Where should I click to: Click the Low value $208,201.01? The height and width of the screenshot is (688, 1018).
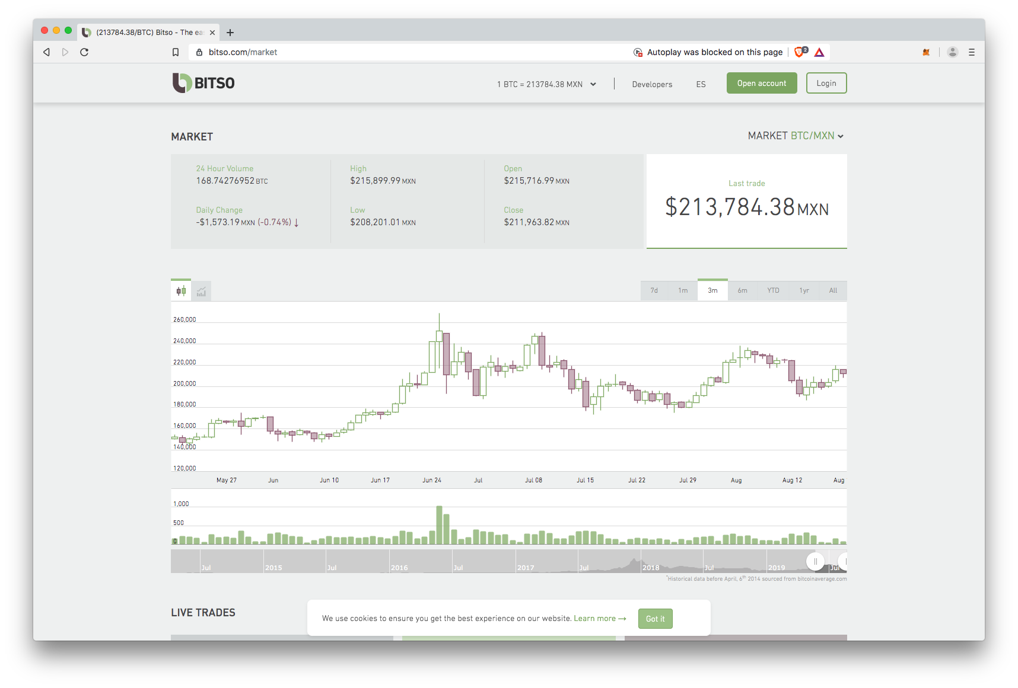[383, 222]
